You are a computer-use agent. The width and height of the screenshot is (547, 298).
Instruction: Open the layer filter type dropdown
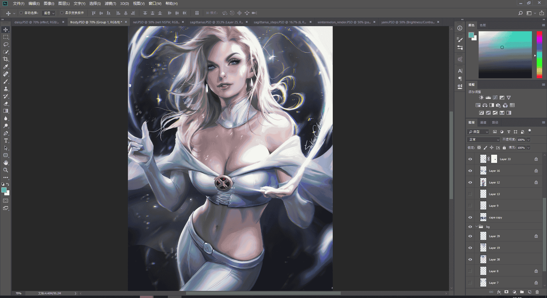click(478, 132)
